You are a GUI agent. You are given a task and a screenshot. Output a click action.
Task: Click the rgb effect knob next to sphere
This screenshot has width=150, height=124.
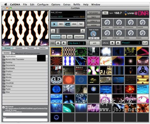point(119,33)
